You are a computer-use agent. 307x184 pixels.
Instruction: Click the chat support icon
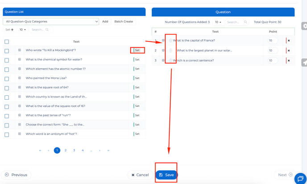tap(300, 178)
